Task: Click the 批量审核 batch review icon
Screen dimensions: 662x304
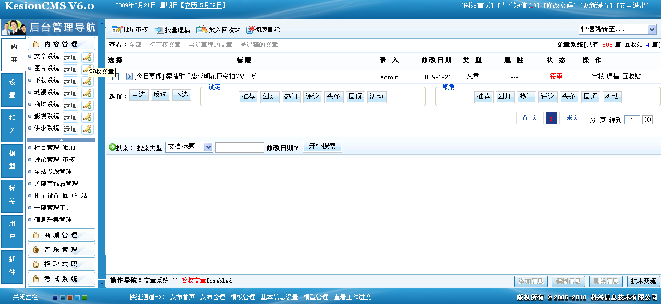Action: click(116, 30)
